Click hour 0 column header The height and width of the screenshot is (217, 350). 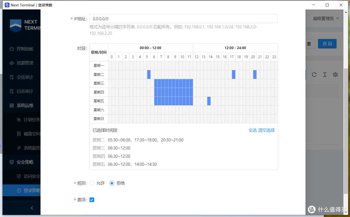[x=111, y=57]
